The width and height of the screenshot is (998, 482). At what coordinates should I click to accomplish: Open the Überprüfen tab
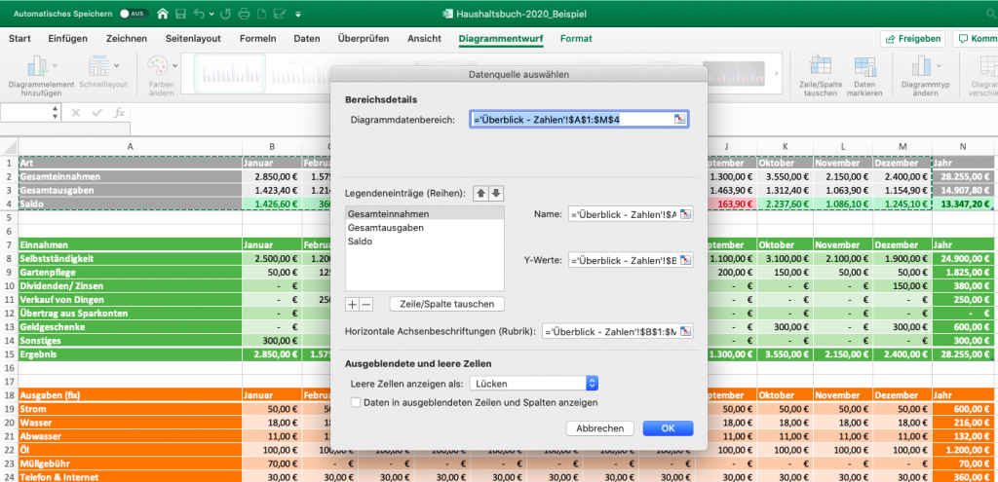pos(364,39)
